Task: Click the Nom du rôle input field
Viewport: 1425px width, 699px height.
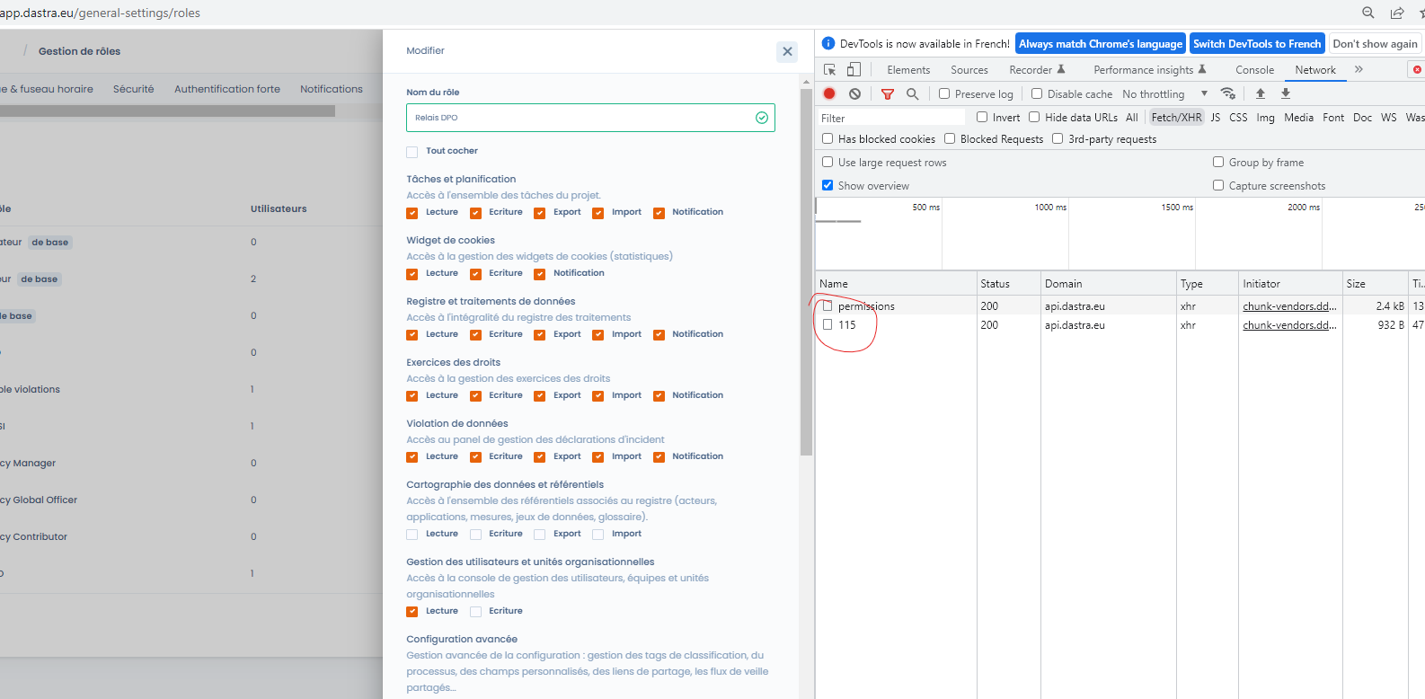Action: (x=580, y=118)
